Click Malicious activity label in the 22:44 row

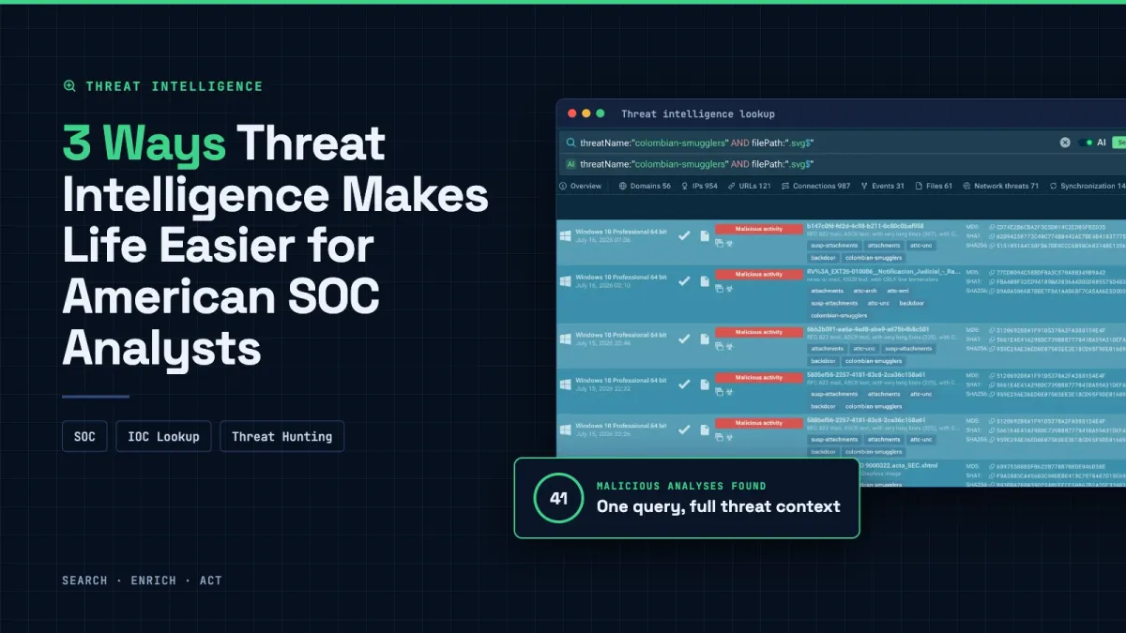click(x=758, y=331)
